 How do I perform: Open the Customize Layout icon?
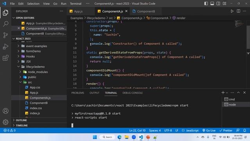pyautogui.click(x=225, y=4)
